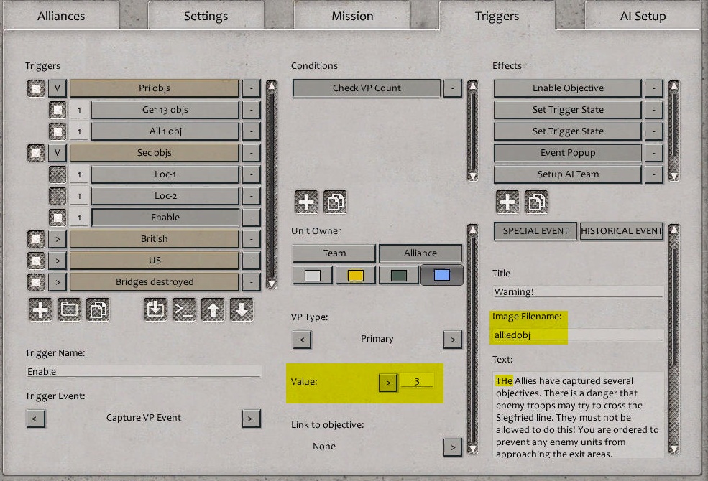Image resolution: width=708 pixels, height=481 pixels.
Task: Open the Mission tab
Action: 352,17
